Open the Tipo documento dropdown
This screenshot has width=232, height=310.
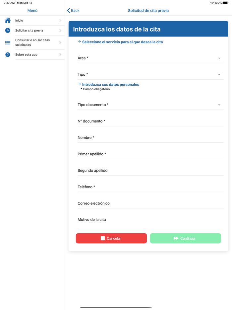[150, 105]
